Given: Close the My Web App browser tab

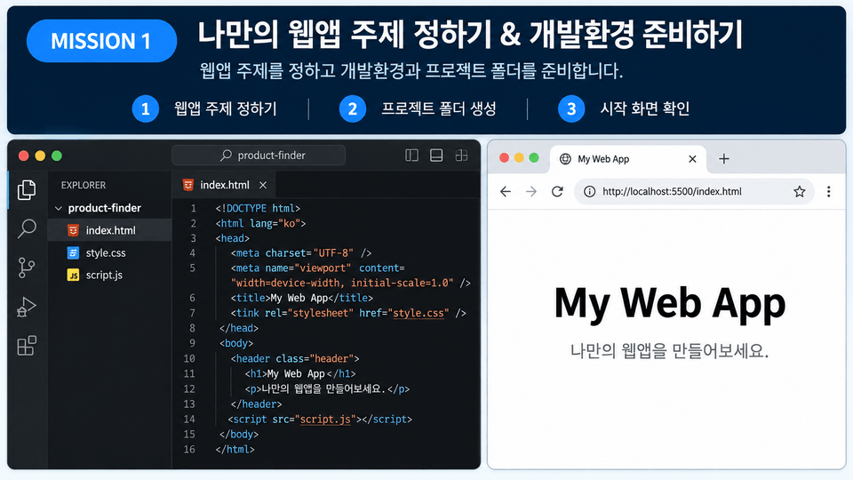Looking at the screenshot, I should pos(692,159).
